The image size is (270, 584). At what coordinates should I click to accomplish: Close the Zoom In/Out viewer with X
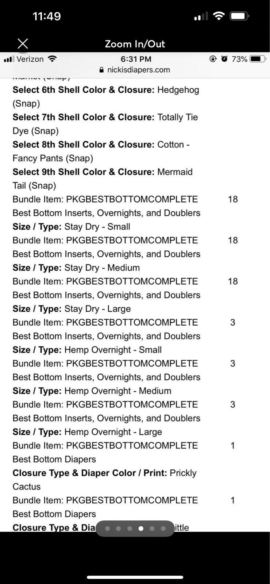tap(23, 44)
